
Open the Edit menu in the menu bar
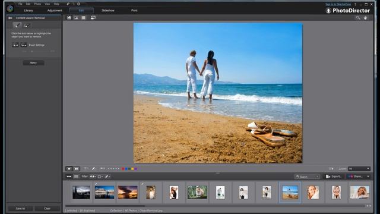pyautogui.click(x=28, y=4)
